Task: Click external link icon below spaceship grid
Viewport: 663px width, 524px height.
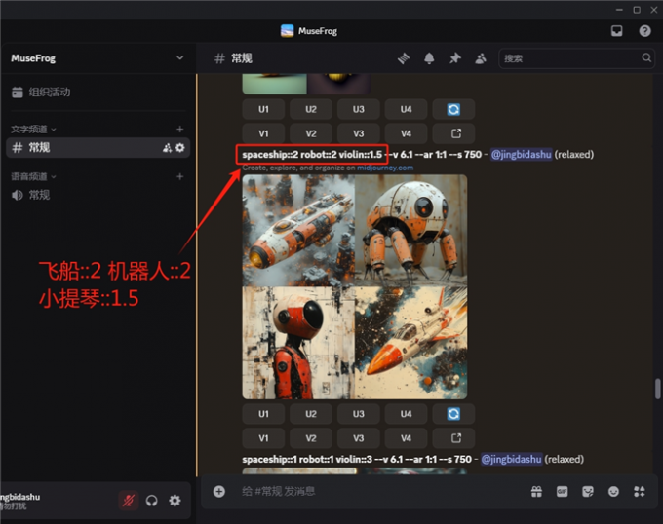Action: click(x=453, y=438)
